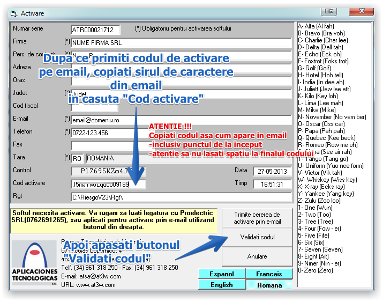This screenshot has height=302, width=383.
Task: Switch language to Espanol
Action: [221, 274]
